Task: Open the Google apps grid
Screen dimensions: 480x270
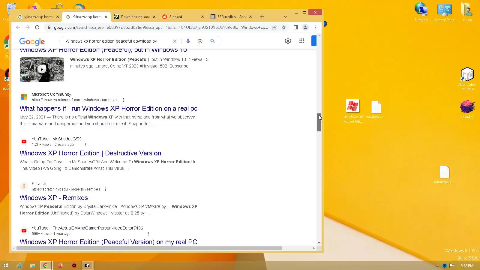Action: [302, 41]
